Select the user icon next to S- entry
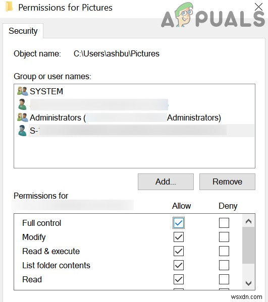This screenshot has height=302, width=268. (22, 131)
